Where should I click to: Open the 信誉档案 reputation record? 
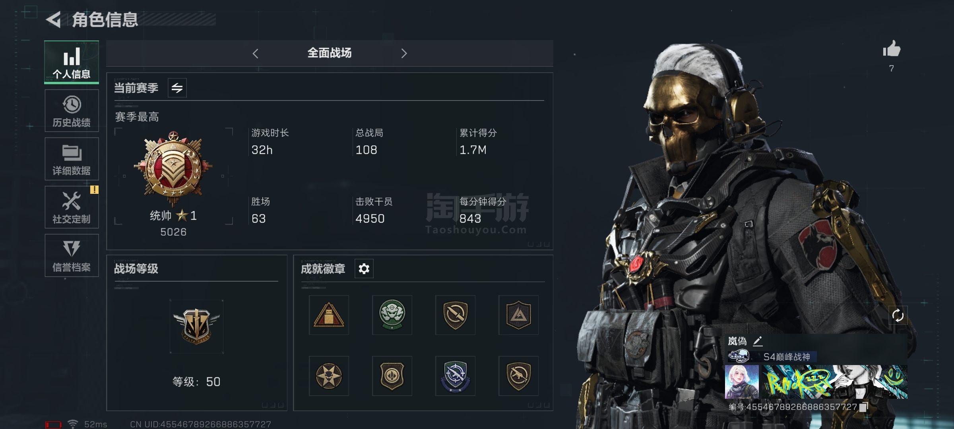tap(72, 255)
